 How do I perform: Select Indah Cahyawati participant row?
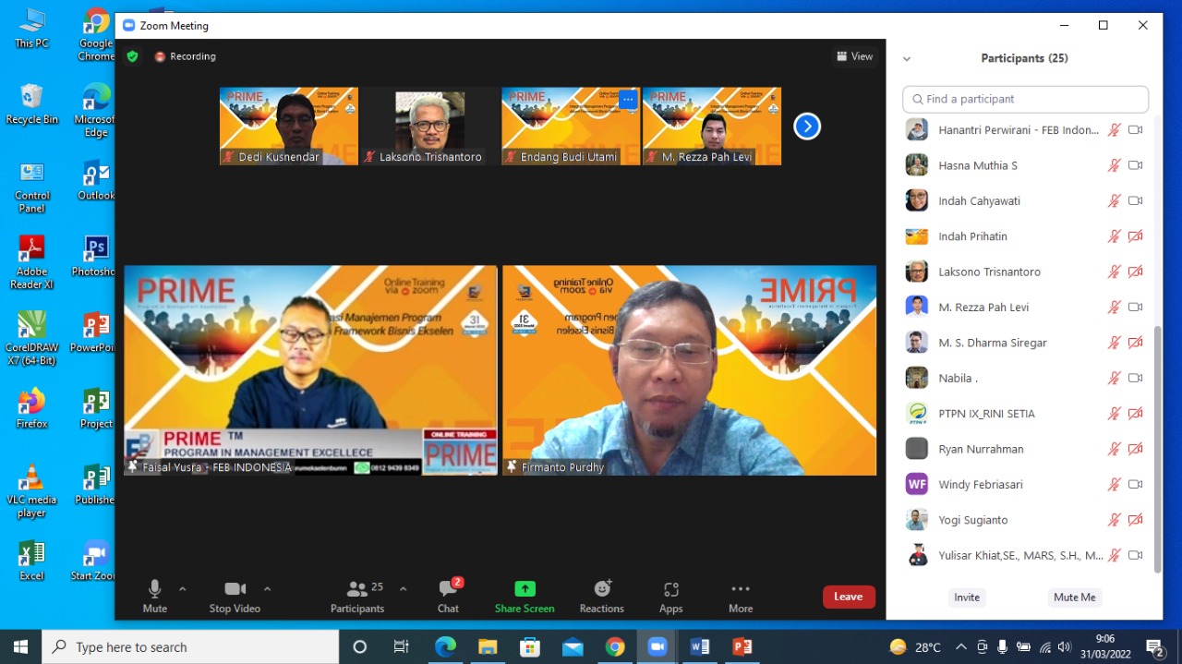point(1025,200)
